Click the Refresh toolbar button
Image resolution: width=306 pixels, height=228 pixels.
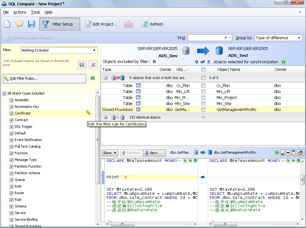153,24
